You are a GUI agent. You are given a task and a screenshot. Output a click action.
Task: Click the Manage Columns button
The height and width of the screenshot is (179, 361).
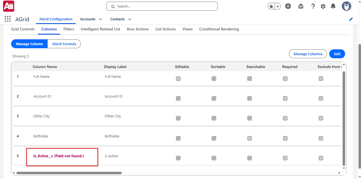[x=308, y=54]
